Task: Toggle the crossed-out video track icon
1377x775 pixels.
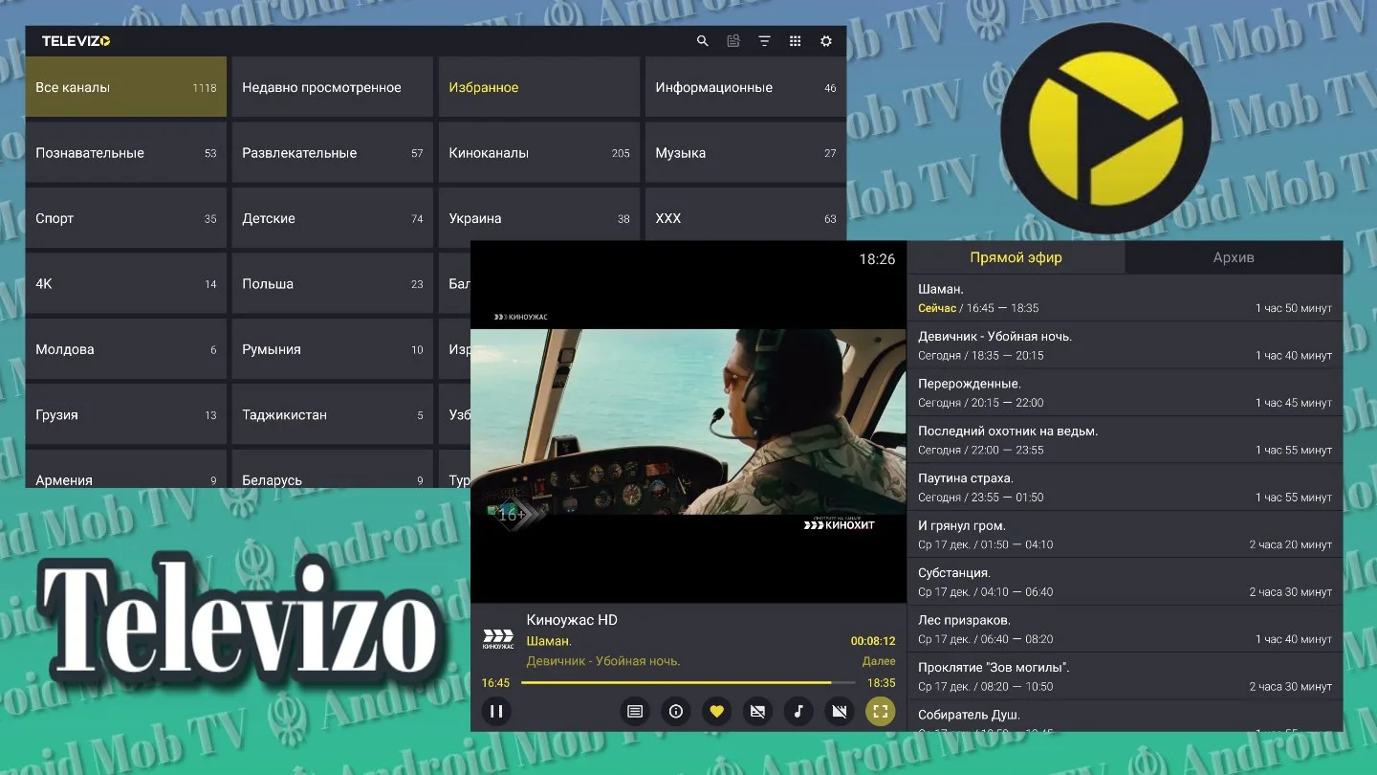Action: (x=840, y=711)
